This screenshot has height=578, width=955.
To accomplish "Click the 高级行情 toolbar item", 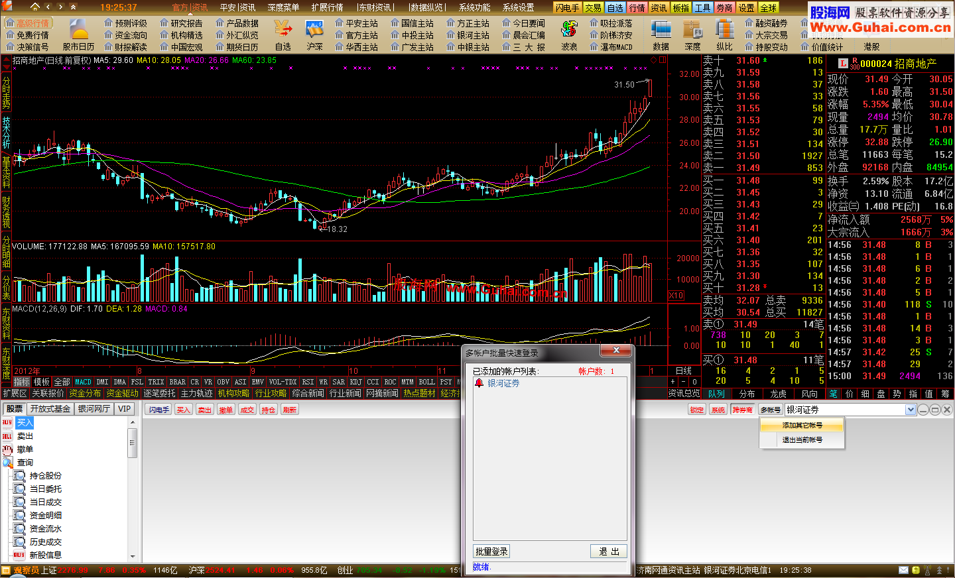I will 27,23.
